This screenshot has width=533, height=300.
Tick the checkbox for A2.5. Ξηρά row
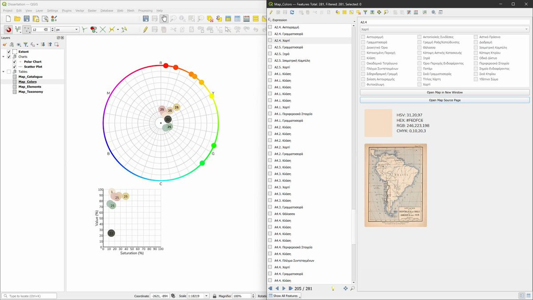(270, 54)
